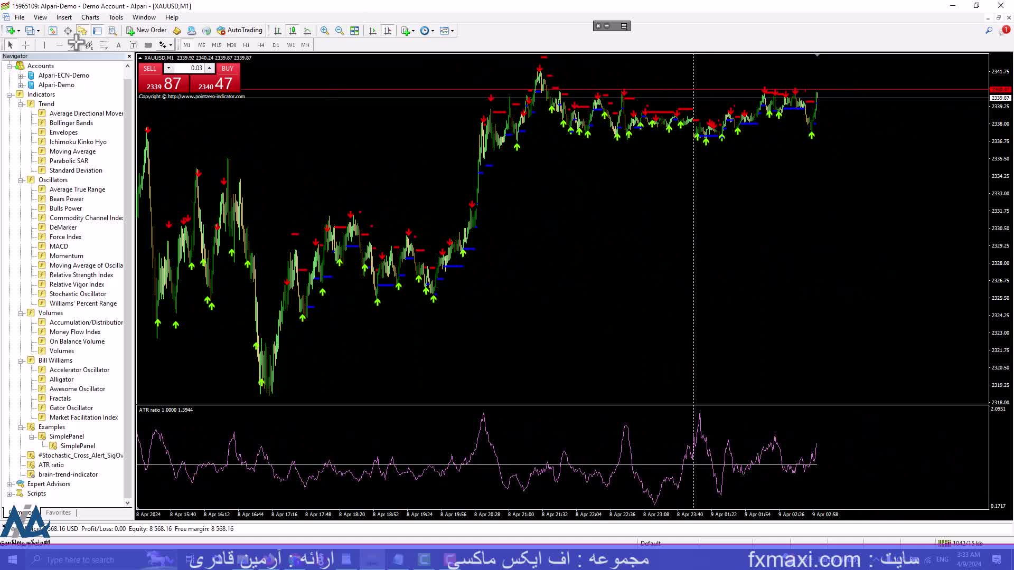Open the Market Watch panel icon

click(52, 31)
